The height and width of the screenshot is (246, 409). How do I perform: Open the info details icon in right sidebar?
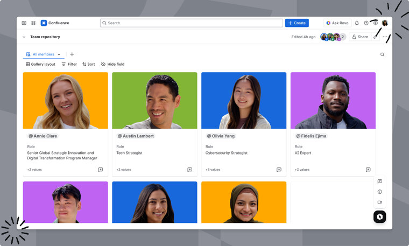tap(379, 192)
